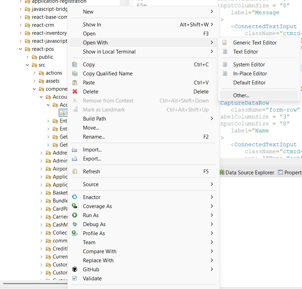Open the New submenu arrow

point(212,11)
